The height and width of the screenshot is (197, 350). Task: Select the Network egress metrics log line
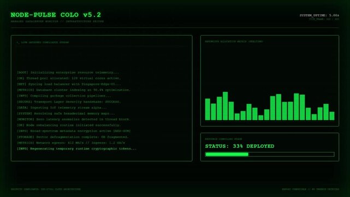tap(71, 143)
